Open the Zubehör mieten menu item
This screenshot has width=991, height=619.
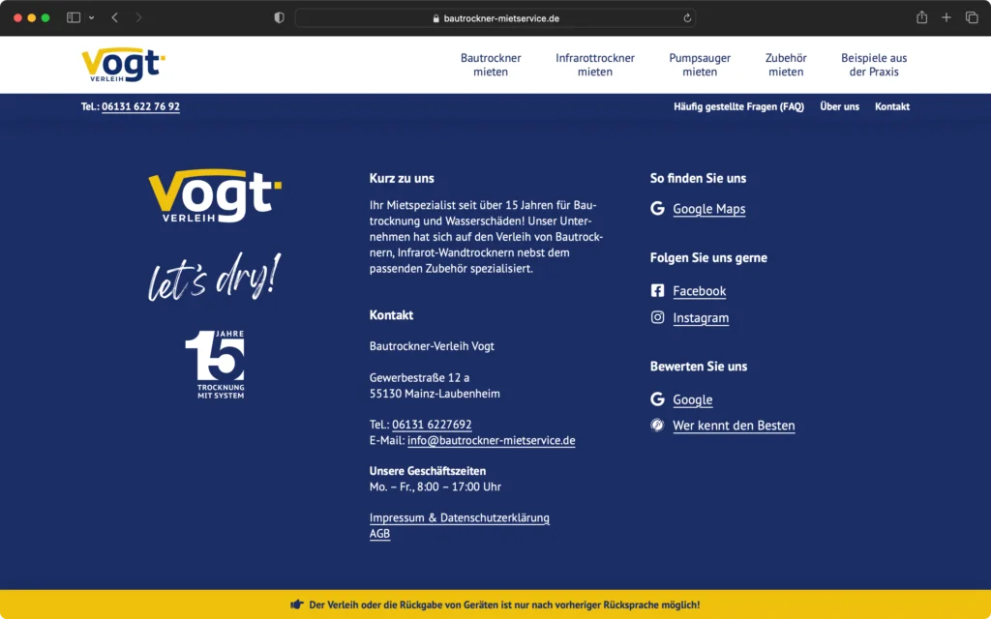tap(786, 65)
